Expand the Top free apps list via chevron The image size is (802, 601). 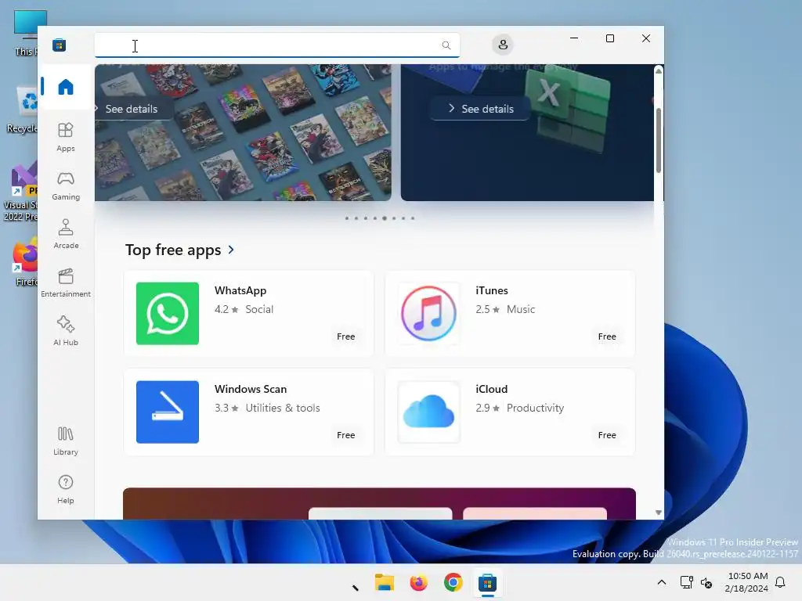pyautogui.click(x=231, y=250)
